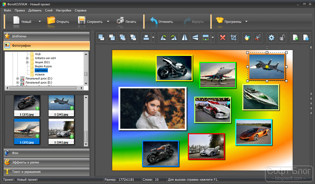The width and height of the screenshot is (315, 184).
Task: Expand Локальный диск (D:) tree node
Action: [18, 78]
